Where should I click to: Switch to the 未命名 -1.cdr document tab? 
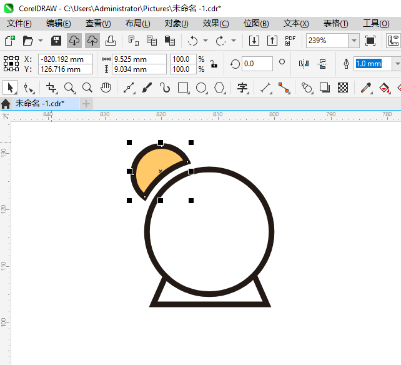[x=39, y=103]
